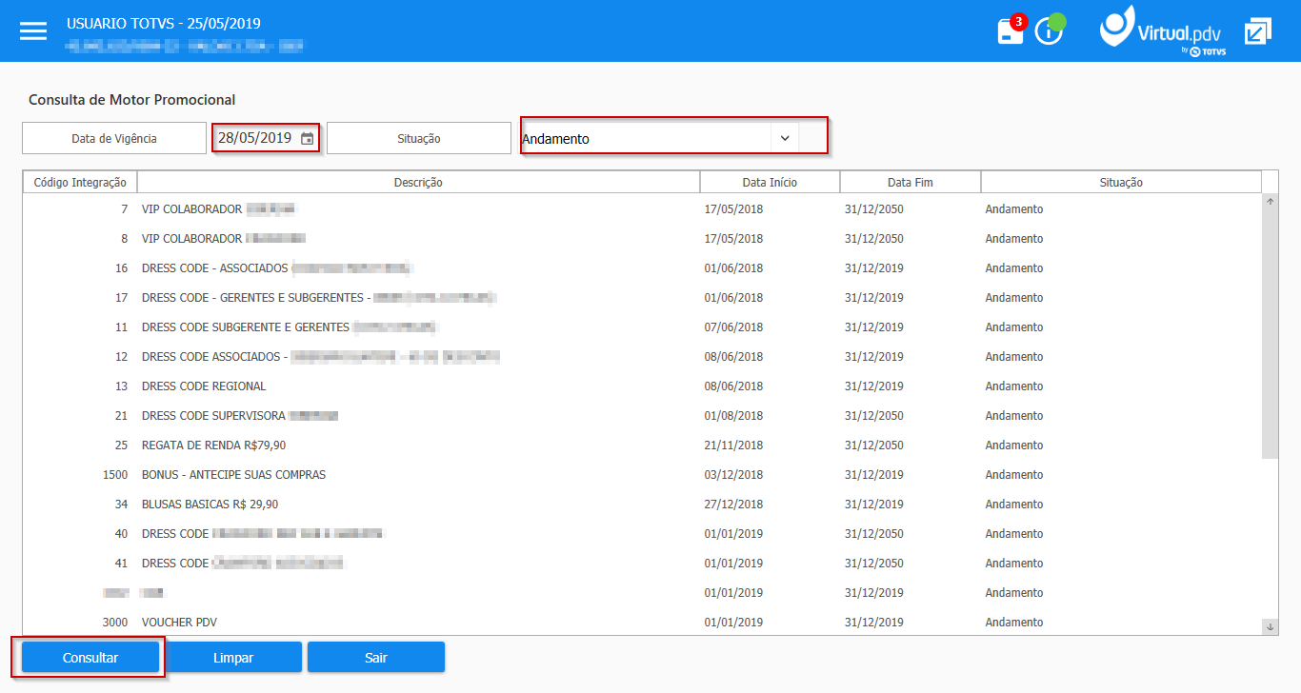Image resolution: width=1301 pixels, height=693 pixels.
Task: Click the table scroll down arrow
Action: [x=1270, y=626]
